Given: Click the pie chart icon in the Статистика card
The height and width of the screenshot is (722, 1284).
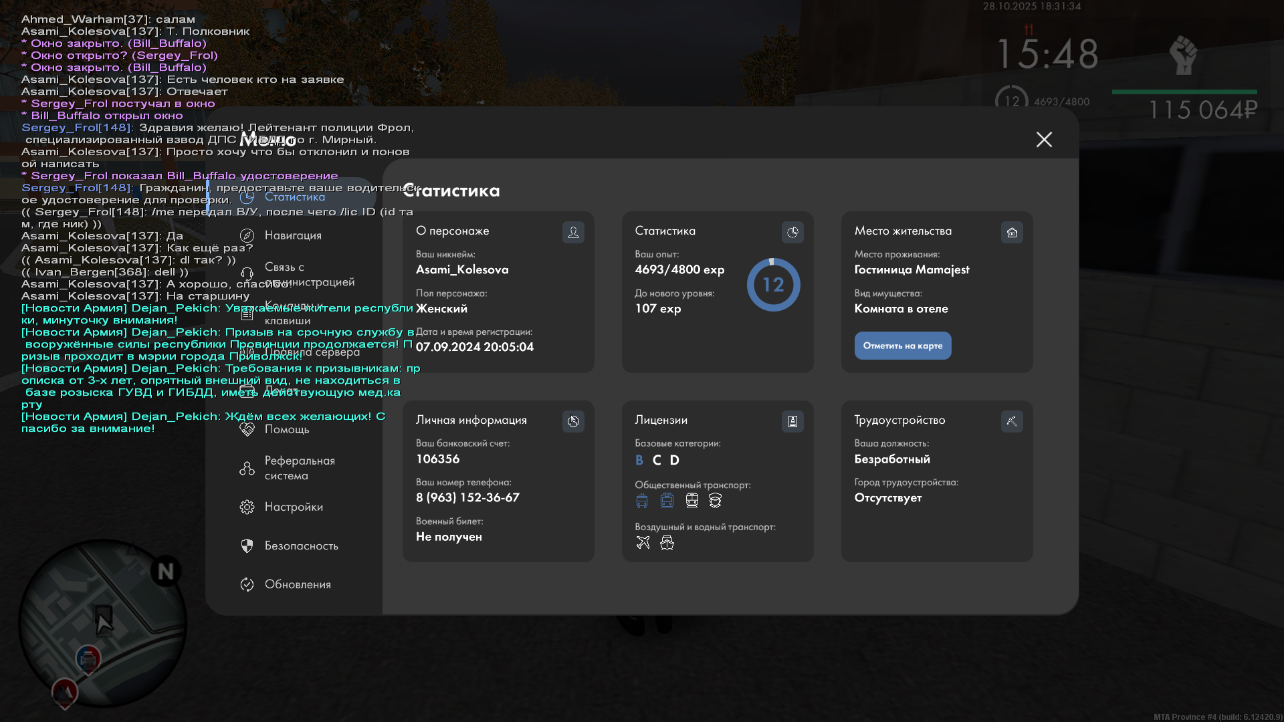Looking at the screenshot, I should tap(792, 232).
